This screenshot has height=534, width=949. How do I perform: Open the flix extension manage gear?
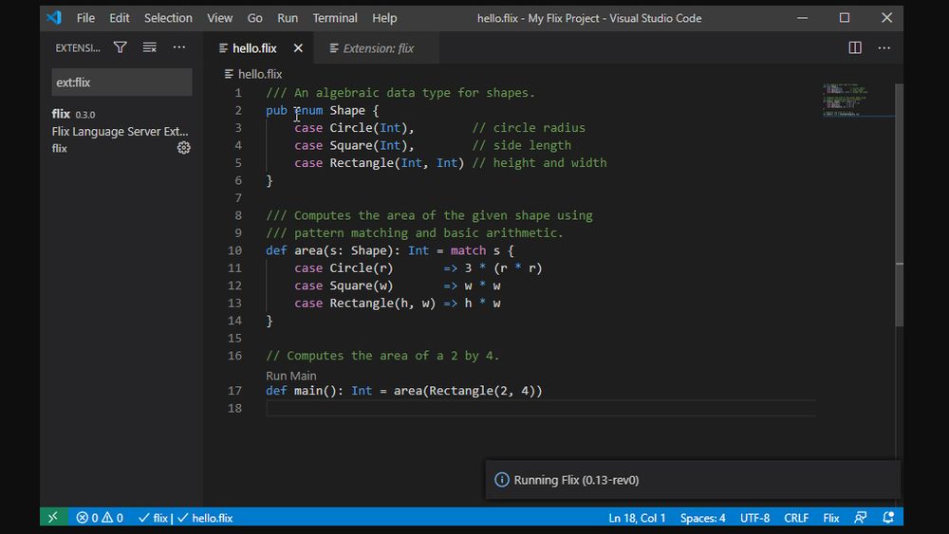pyautogui.click(x=183, y=148)
